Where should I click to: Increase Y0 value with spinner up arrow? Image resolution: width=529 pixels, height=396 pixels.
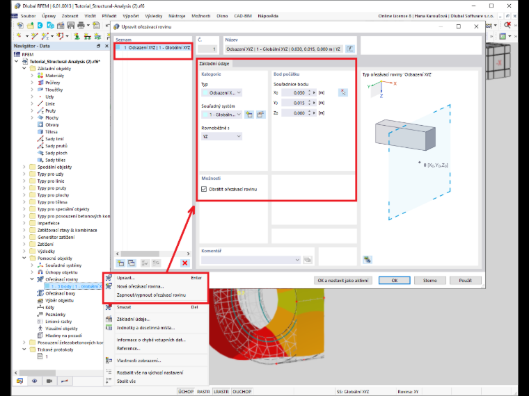[x=309, y=101]
